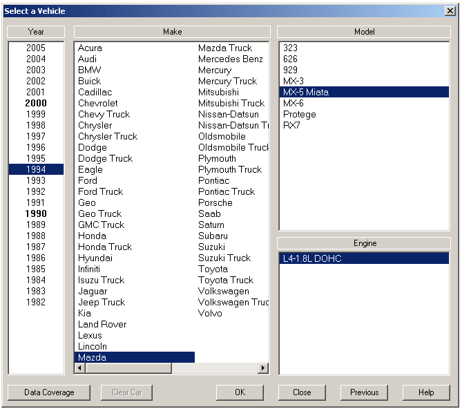Image resolution: width=462 pixels, height=409 pixels.
Task: Choose Nissan-Datsun make
Action: click(229, 114)
